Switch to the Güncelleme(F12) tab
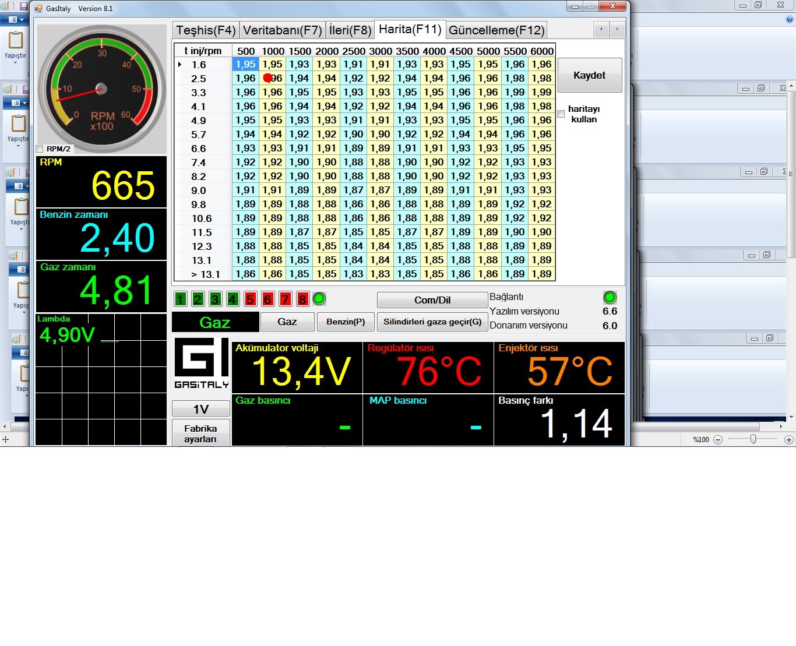Image resolution: width=796 pixels, height=646 pixels. tap(496, 30)
